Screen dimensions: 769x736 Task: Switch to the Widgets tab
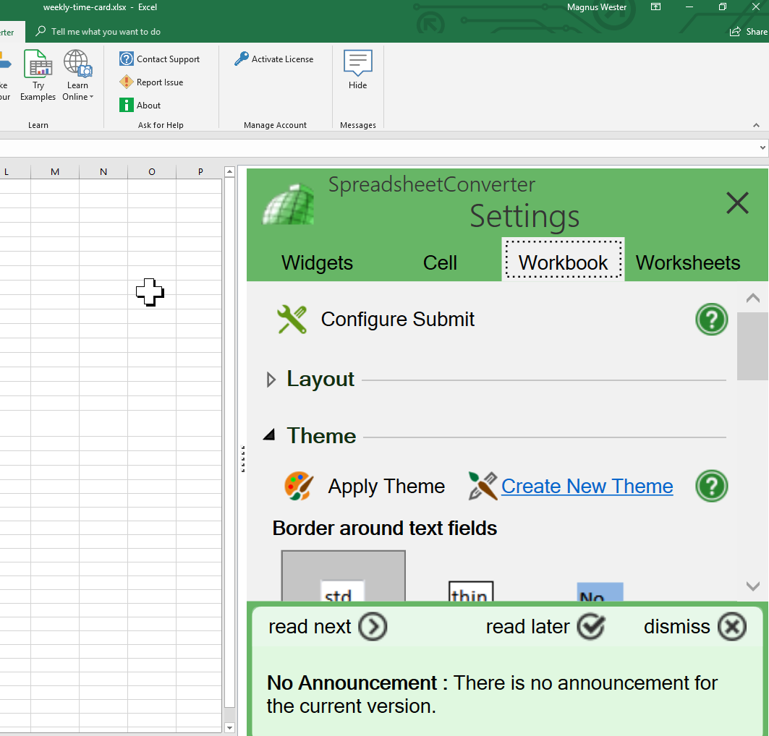point(317,262)
